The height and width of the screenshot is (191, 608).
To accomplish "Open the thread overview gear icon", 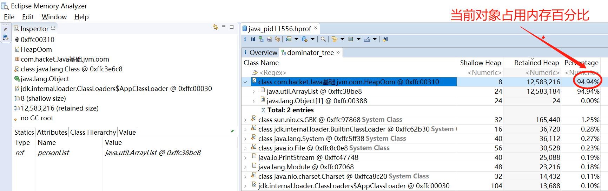I will click(x=277, y=39).
